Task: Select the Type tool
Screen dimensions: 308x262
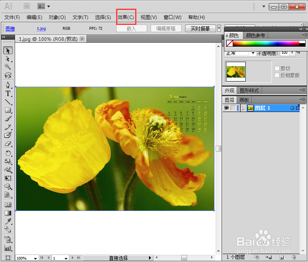Action: 8,93
